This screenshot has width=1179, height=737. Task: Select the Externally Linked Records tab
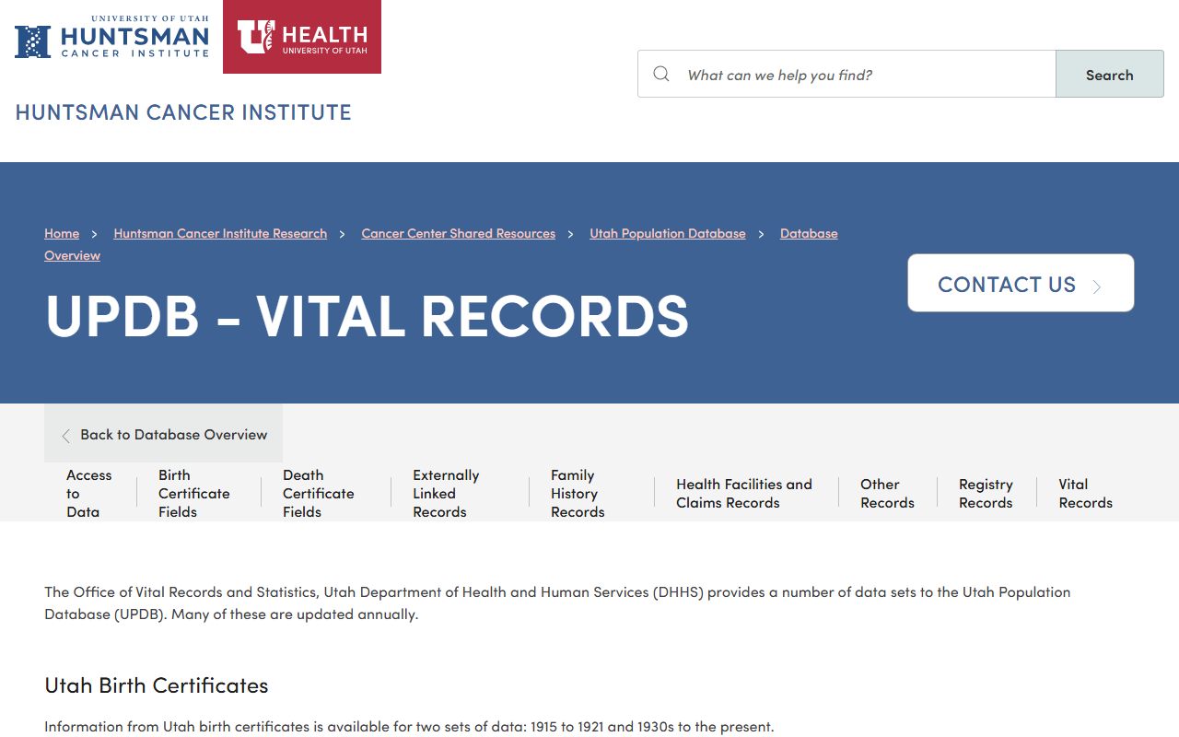tap(446, 493)
